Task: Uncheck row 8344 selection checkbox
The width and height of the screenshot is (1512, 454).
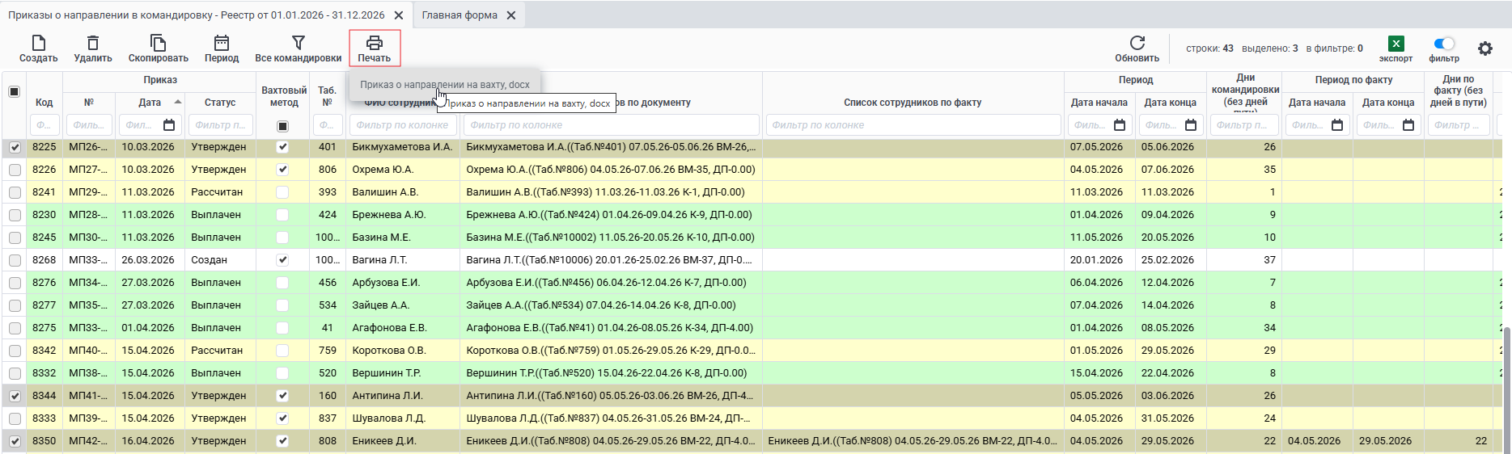Action: click(15, 396)
